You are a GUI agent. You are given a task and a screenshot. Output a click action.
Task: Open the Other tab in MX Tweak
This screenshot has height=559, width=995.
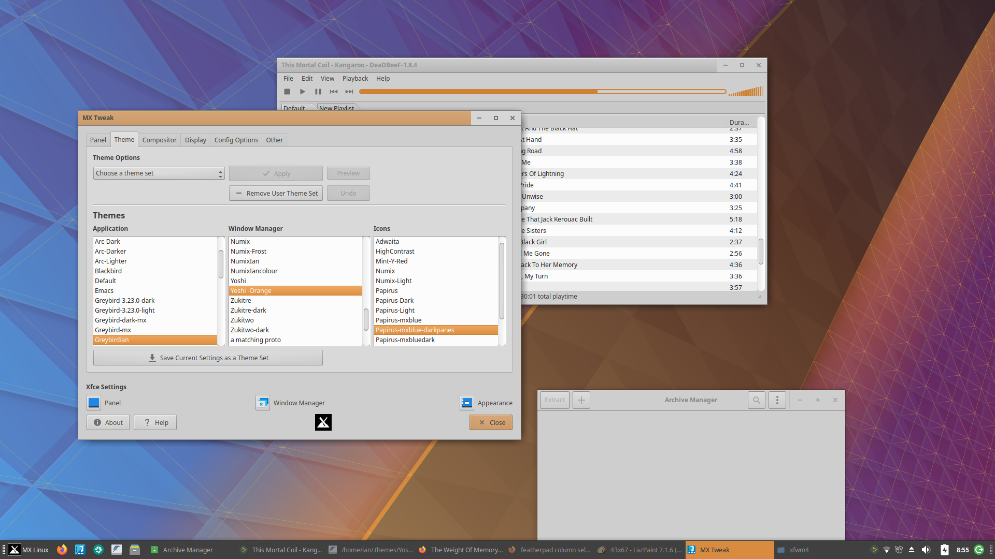tap(275, 140)
